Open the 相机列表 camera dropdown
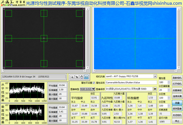The image size is (183, 125). click(155, 76)
